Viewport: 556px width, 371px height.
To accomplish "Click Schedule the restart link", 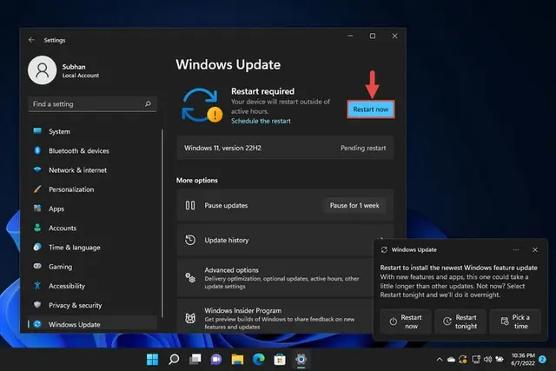I will [x=261, y=121].
